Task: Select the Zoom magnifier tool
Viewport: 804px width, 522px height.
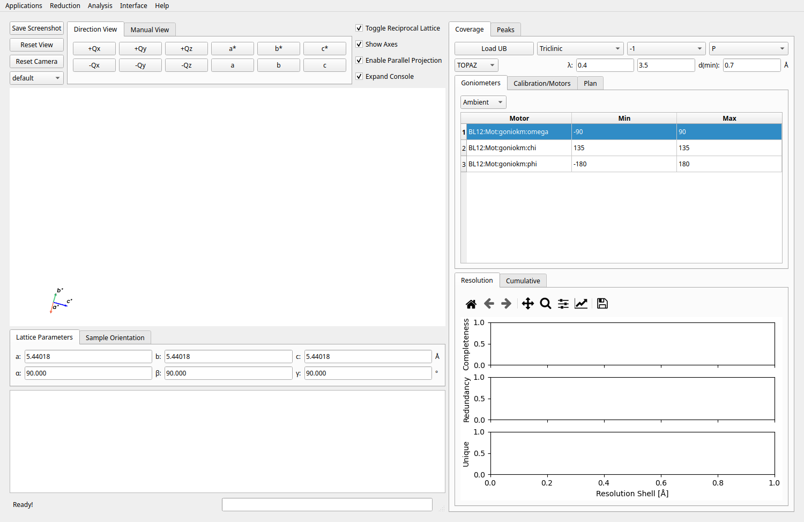Action: pos(546,304)
